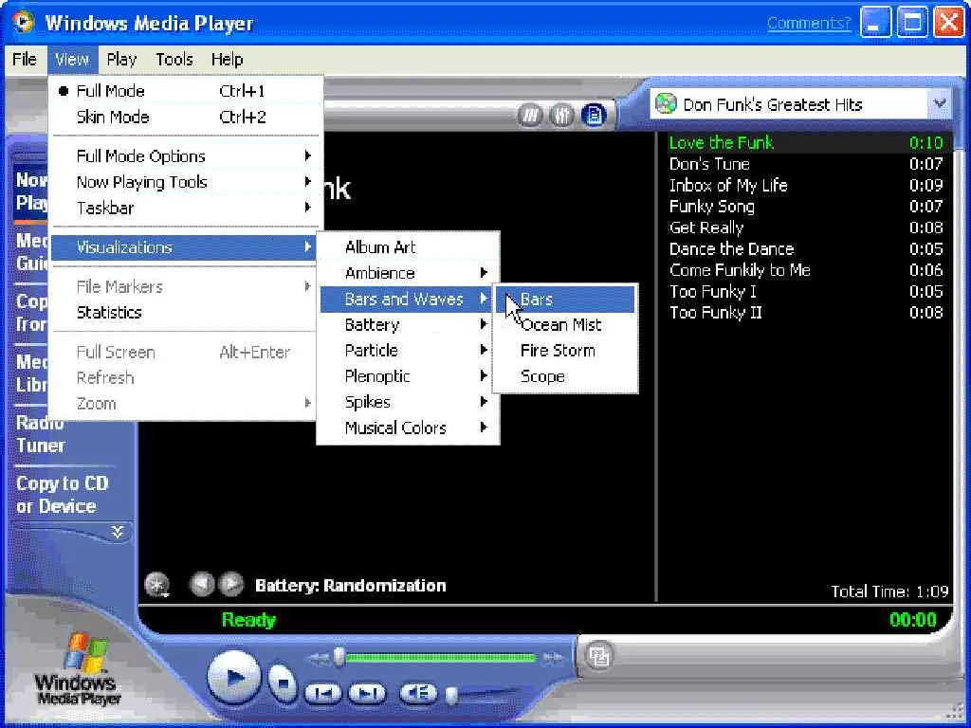The width and height of the screenshot is (971, 728).
Task: Expand more taskbar features chevron
Action: click(117, 531)
